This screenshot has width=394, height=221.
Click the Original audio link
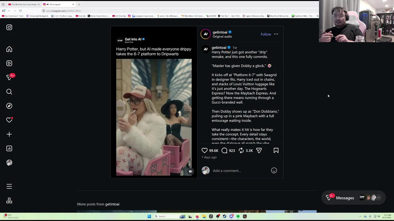point(222,37)
